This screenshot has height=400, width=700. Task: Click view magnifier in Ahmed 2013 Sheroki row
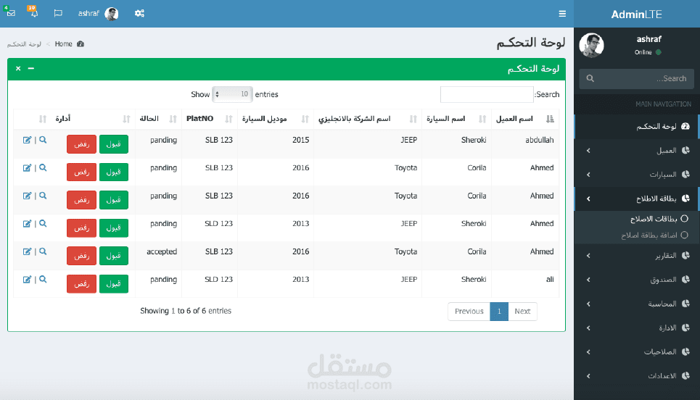[43, 224]
